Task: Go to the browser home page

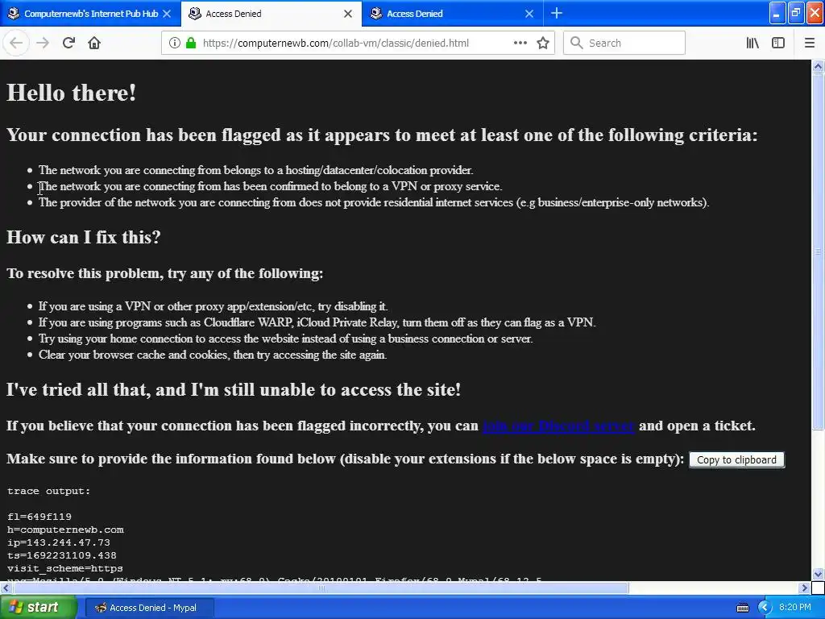Action: [94, 43]
